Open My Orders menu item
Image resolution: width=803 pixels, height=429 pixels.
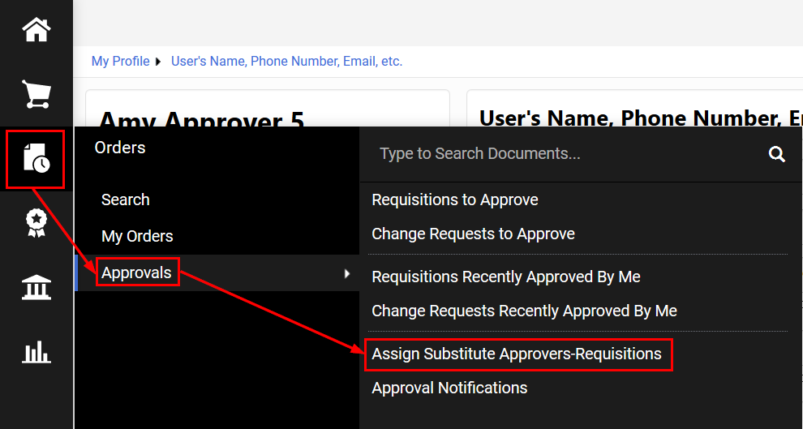(x=137, y=236)
